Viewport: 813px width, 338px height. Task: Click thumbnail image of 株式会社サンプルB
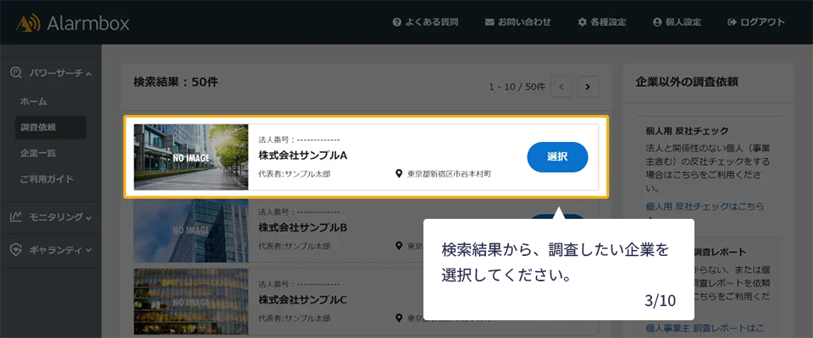(191, 231)
